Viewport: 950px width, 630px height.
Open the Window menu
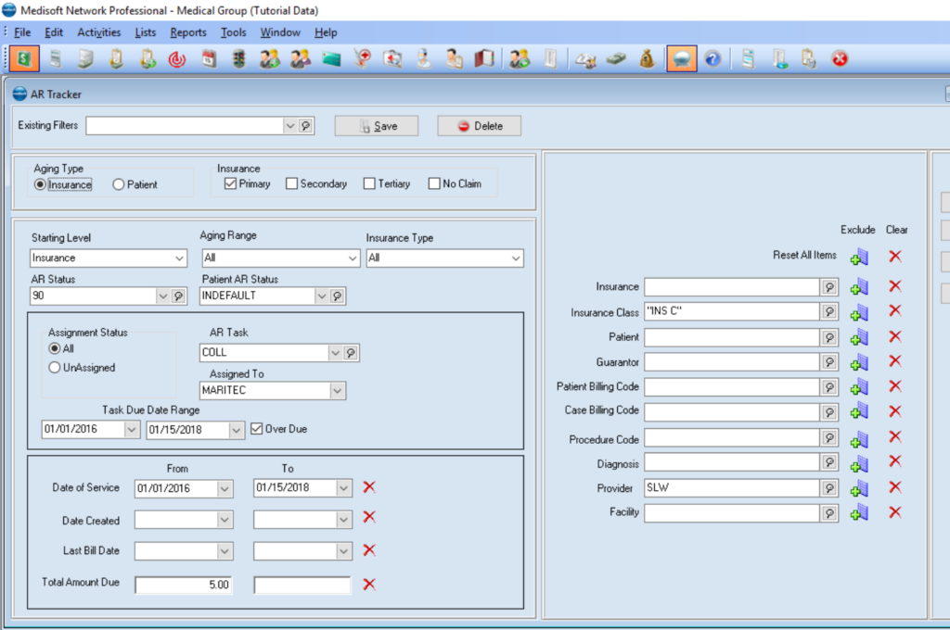coord(280,32)
